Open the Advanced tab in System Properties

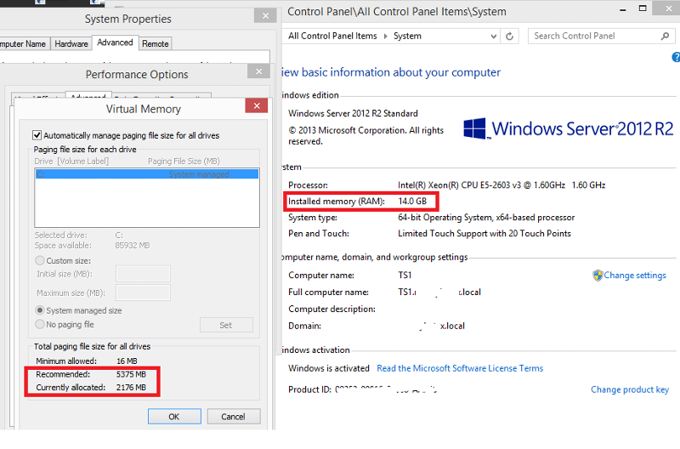(115, 43)
